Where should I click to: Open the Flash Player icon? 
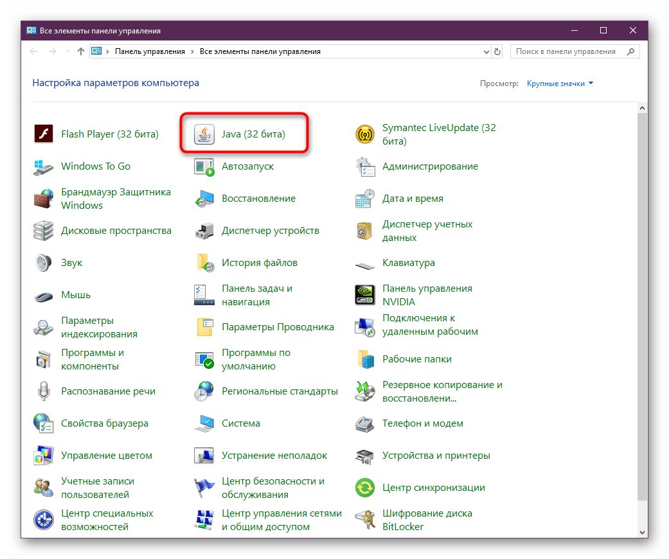click(44, 134)
